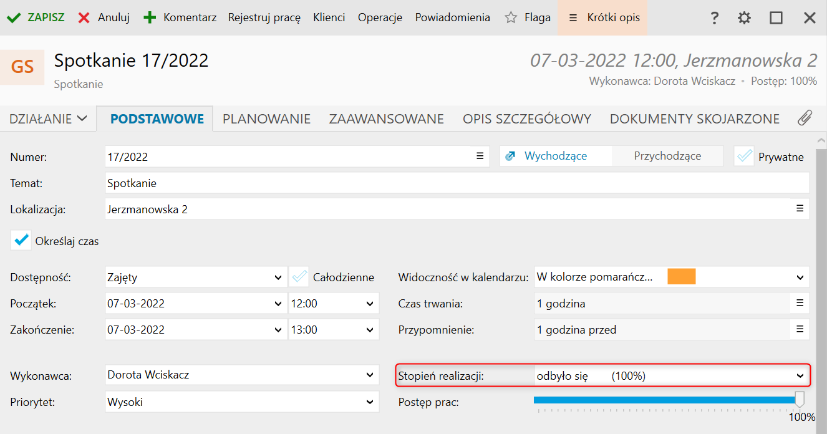Click the Lokalizacja input field text

click(x=147, y=210)
